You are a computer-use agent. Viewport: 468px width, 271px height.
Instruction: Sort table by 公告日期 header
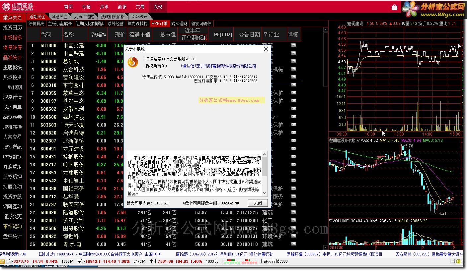coord(249,34)
